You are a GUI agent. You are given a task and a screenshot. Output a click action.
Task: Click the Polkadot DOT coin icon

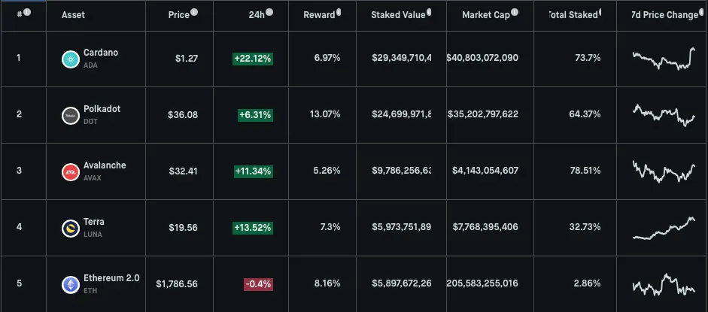tap(71, 115)
